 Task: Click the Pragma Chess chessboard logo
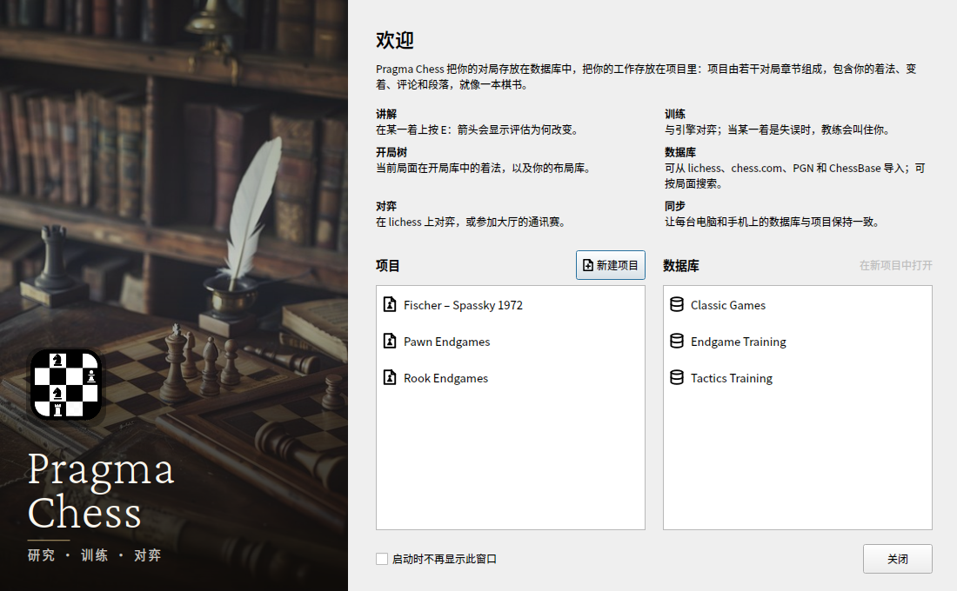pyautogui.click(x=66, y=385)
